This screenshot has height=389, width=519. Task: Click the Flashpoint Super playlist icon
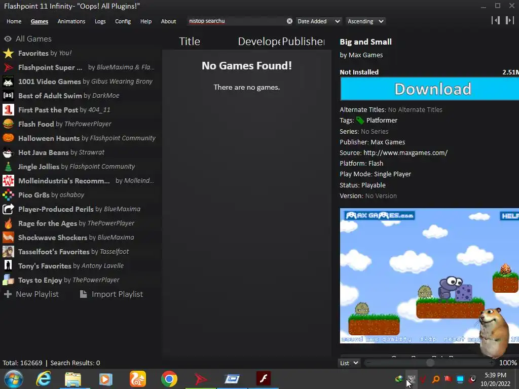click(8, 67)
